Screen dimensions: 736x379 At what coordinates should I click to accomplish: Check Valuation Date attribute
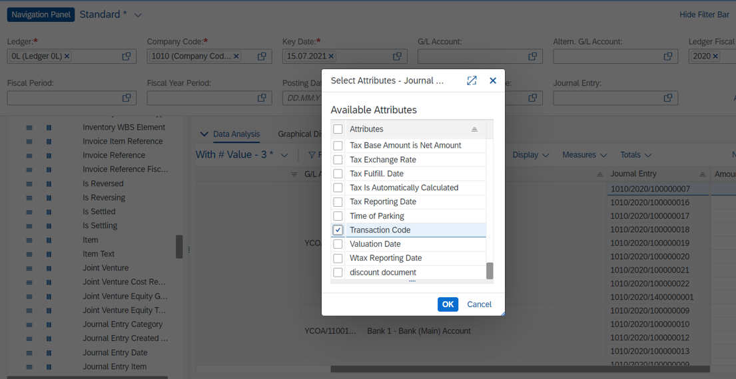(338, 244)
